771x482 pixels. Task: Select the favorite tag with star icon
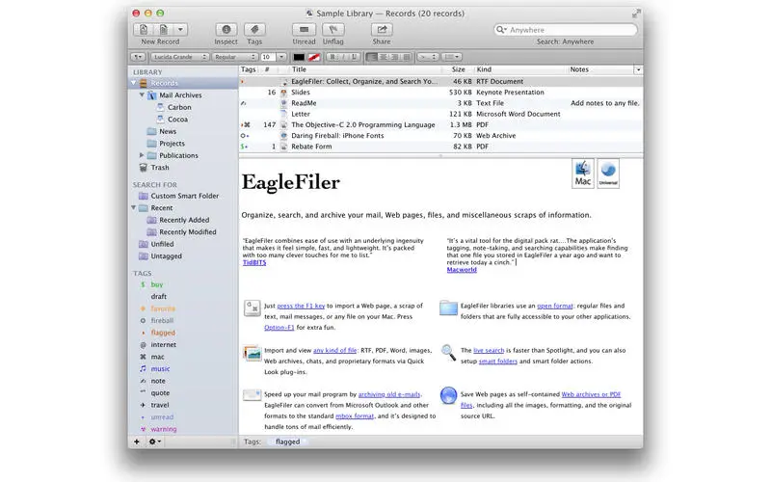pos(162,308)
